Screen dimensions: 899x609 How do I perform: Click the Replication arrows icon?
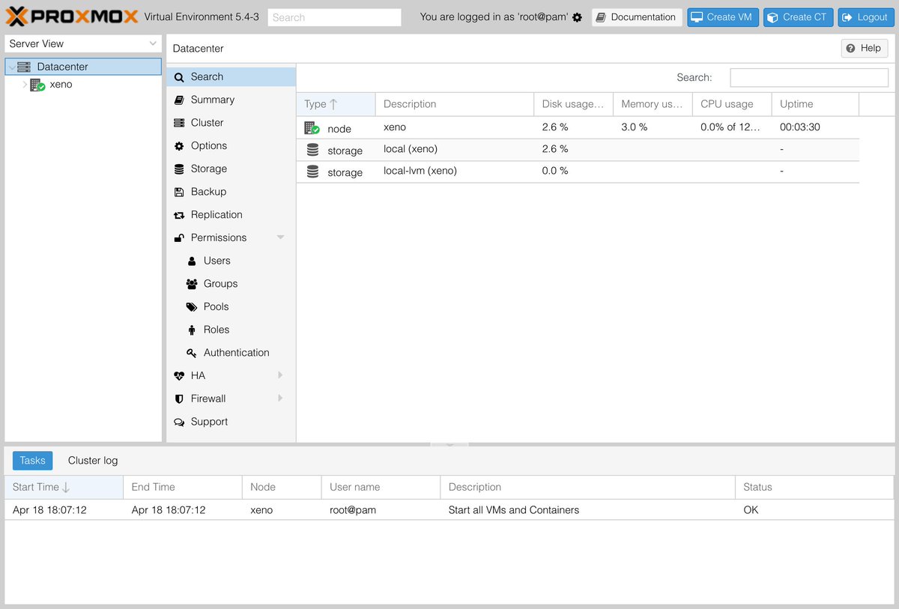click(x=179, y=215)
